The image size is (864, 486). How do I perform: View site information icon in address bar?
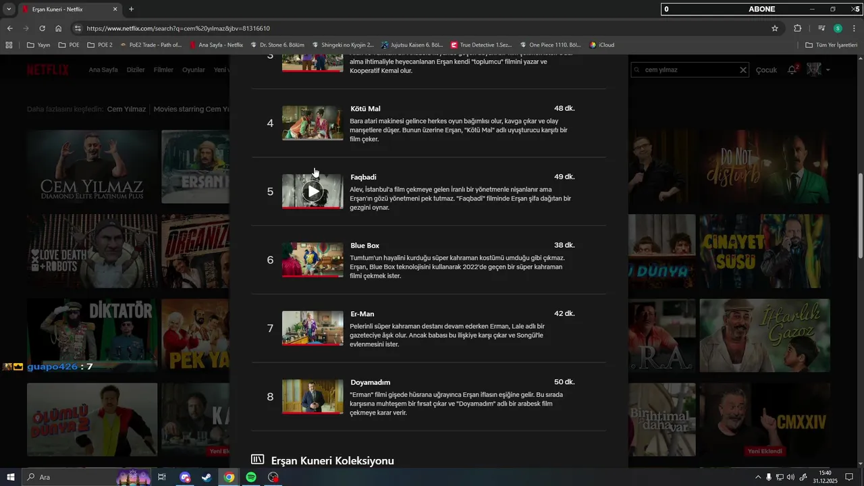click(x=78, y=28)
